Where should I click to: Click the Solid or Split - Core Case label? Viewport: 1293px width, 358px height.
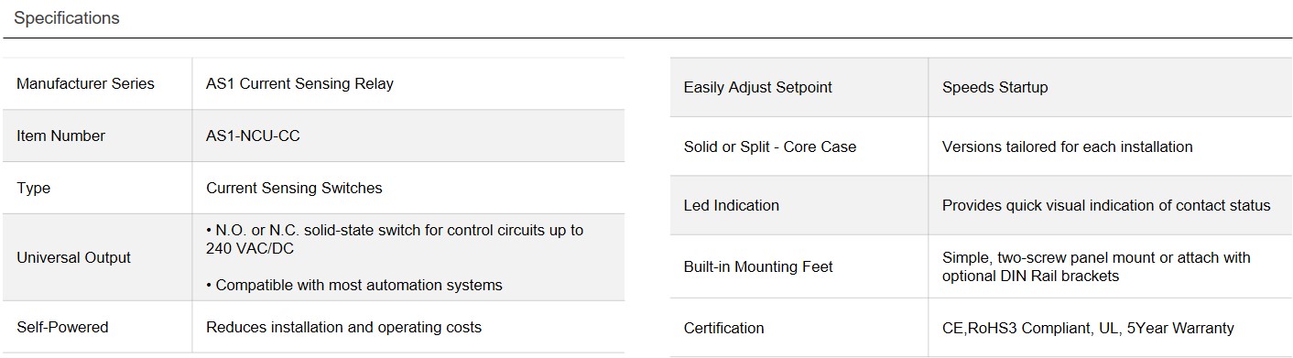(x=770, y=146)
